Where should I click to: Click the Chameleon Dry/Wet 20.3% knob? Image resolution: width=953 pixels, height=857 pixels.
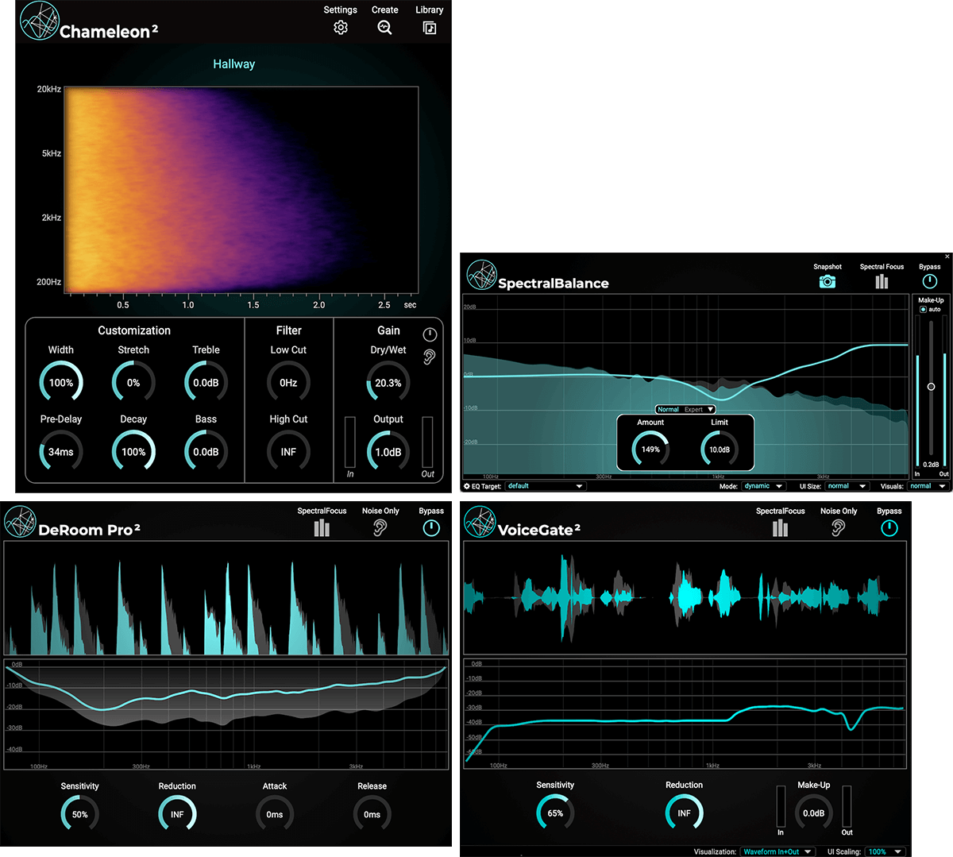[x=388, y=382]
